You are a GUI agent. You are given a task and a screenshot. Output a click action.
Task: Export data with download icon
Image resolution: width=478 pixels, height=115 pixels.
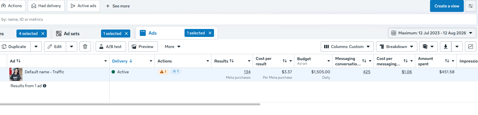pyautogui.click(x=446, y=47)
